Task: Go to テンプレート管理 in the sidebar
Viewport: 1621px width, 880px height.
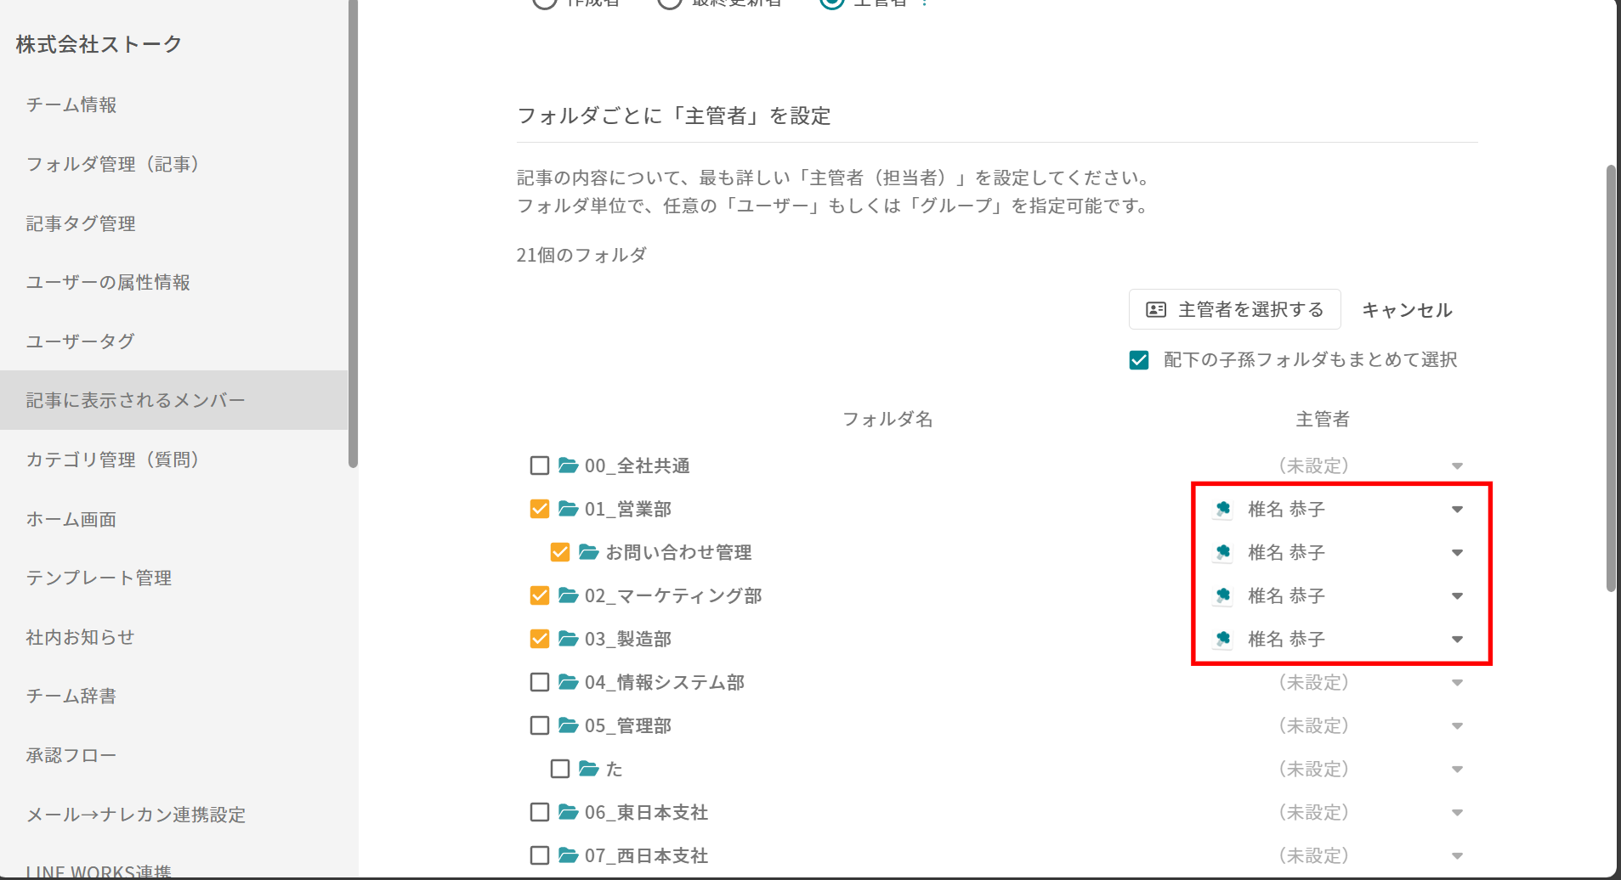Action: (x=99, y=578)
